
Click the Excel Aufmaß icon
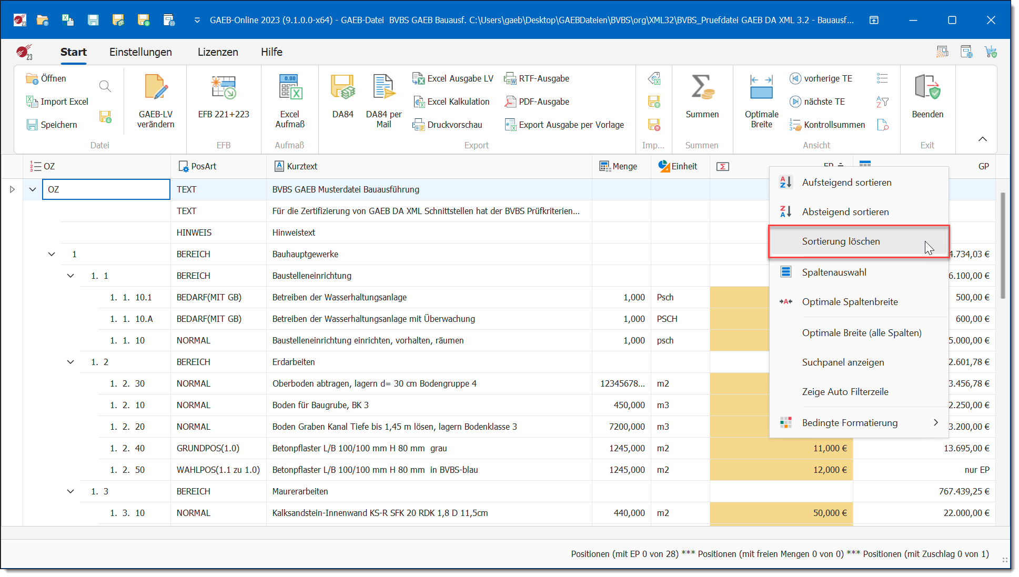click(290, 88)
